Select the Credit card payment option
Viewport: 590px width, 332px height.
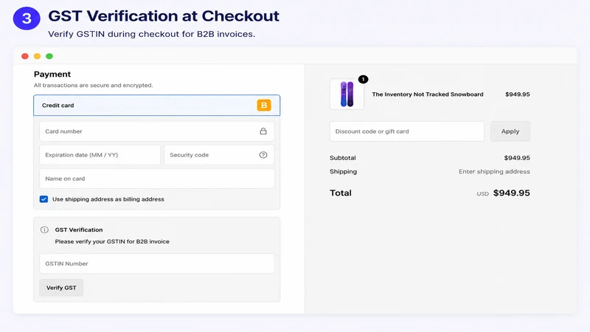click(156, 106)
